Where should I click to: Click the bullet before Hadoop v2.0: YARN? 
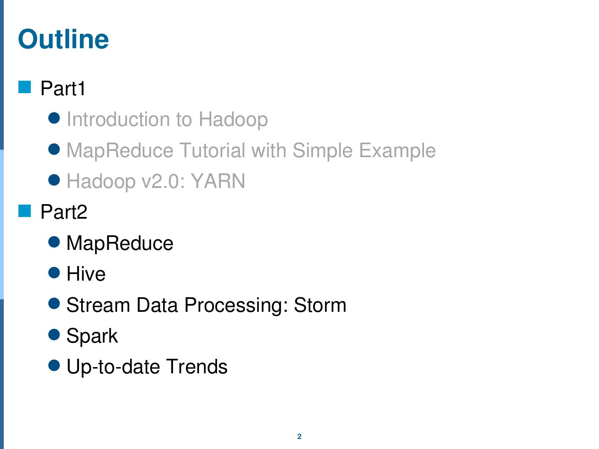(x=54, y=180)
